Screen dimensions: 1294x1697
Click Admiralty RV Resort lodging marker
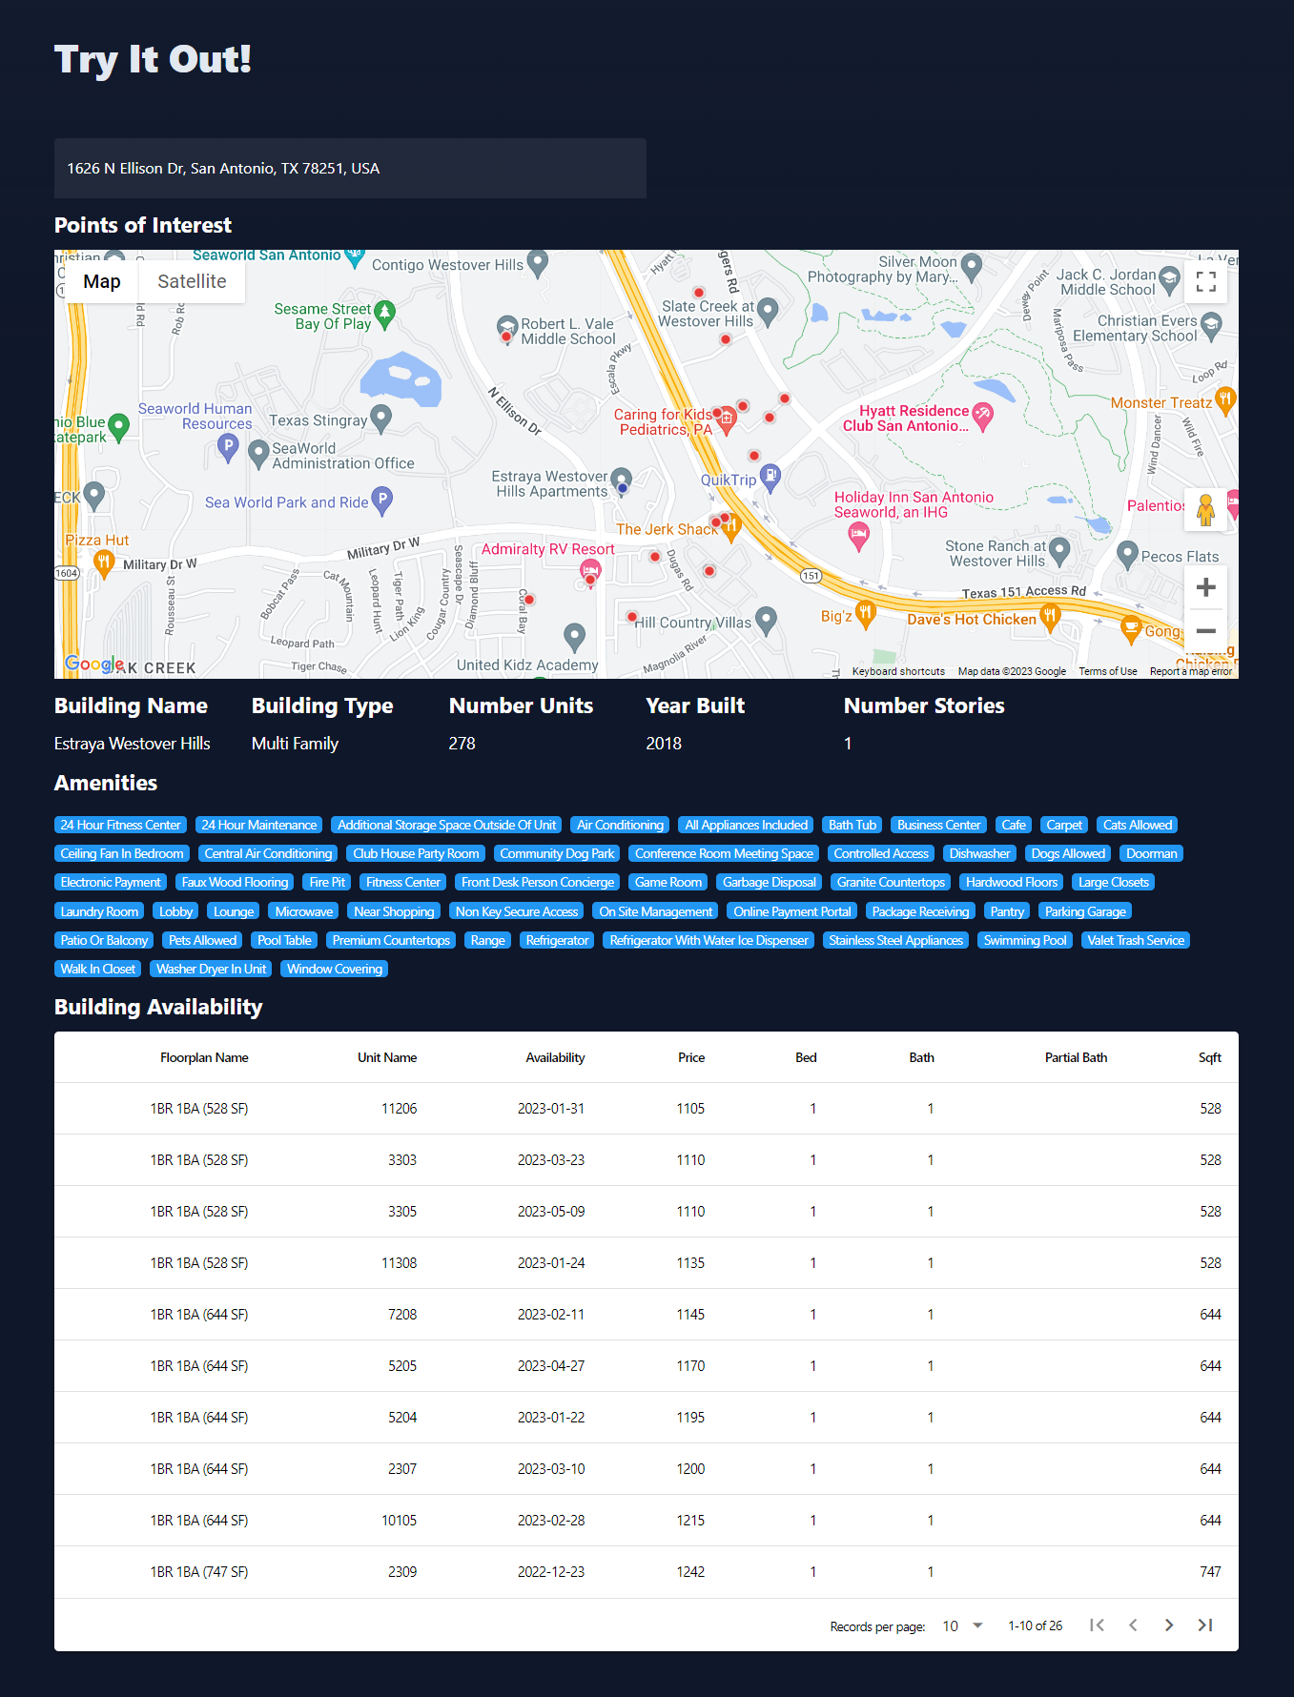click(590, 574)
